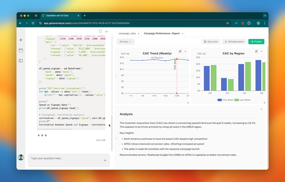Screen dimensions: 285x182
Task: Click the user avatar icon
Action: coord(21,157)
